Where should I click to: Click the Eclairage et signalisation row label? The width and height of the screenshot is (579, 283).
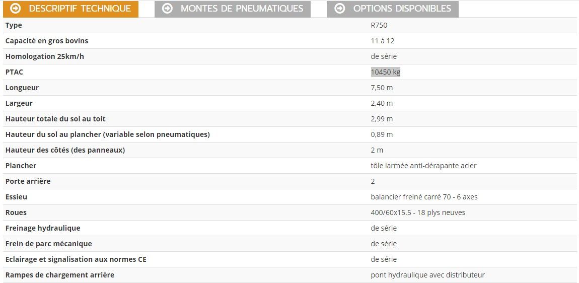pyautogui.click(x=76, y=259)
